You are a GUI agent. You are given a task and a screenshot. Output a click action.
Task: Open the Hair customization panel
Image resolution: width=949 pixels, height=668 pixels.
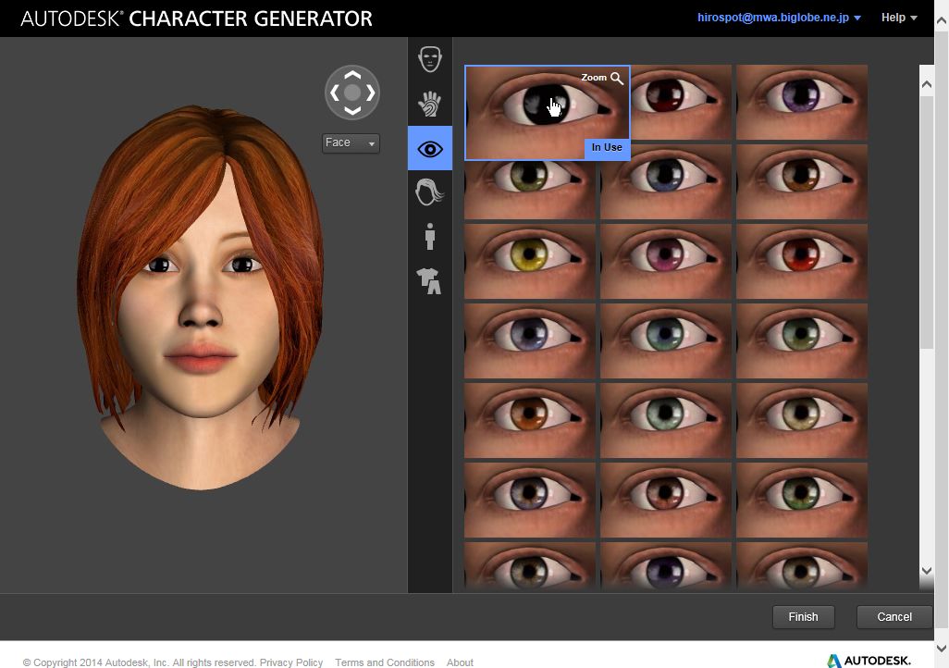point(429,192)
